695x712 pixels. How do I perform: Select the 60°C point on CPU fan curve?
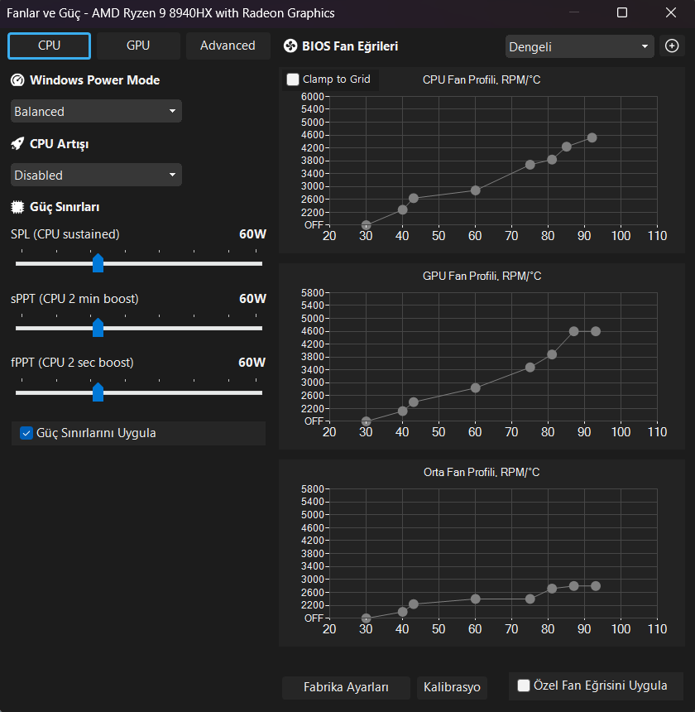pos(475,190)
